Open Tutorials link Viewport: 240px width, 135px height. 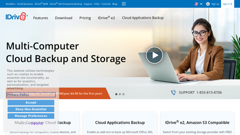tap(106, 4)
